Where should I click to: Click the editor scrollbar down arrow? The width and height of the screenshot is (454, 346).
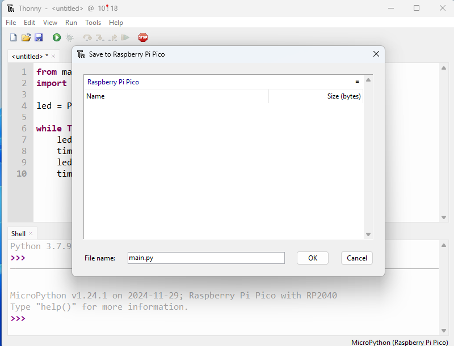point(444,217)
